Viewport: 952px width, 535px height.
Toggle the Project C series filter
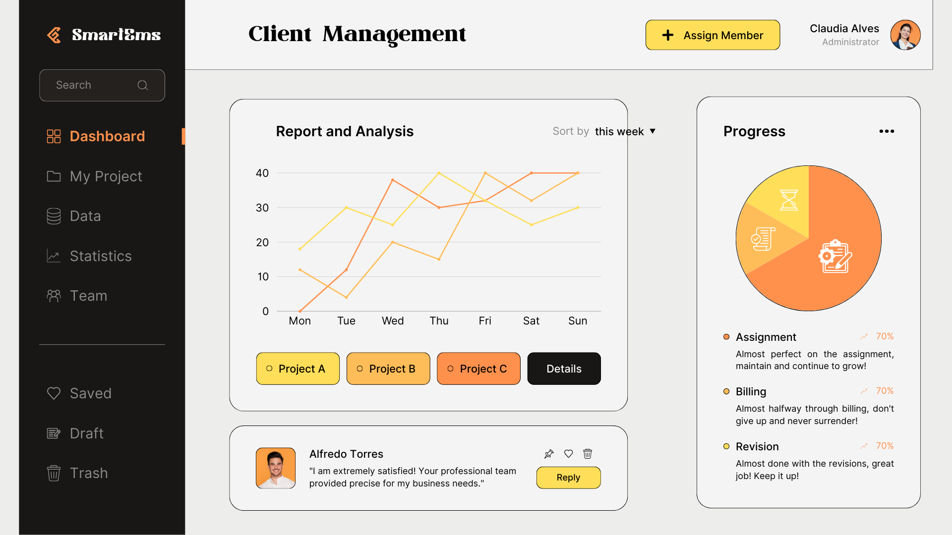(x=478, y=369)
